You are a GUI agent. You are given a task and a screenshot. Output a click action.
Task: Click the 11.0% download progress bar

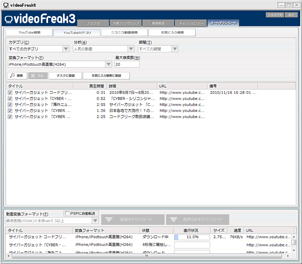point(192,237)
